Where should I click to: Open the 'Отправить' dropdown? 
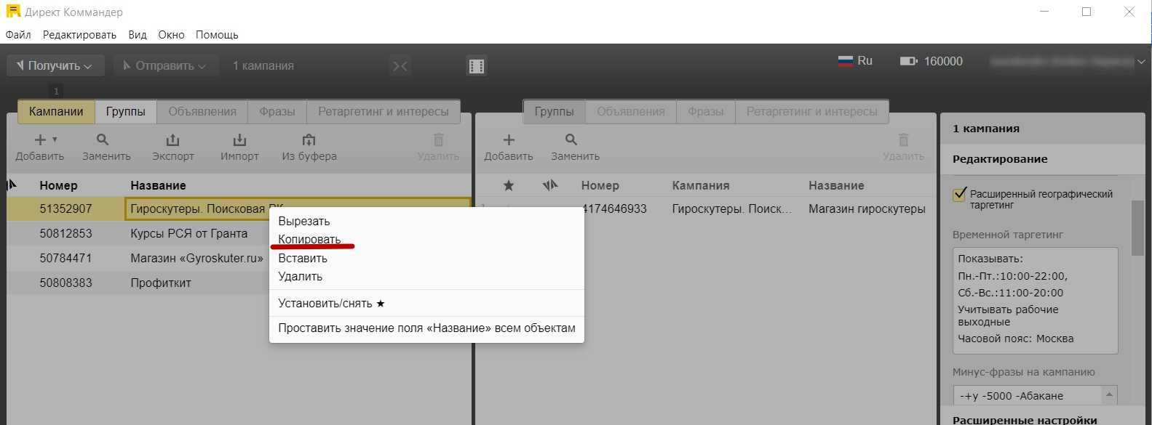[164, 66]
